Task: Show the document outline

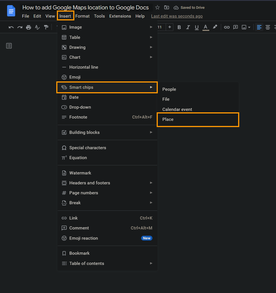Action: [x=9, y=46]
